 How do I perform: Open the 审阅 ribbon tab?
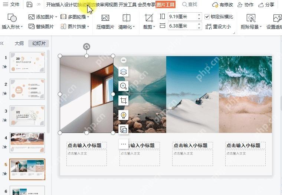(104, 4)
